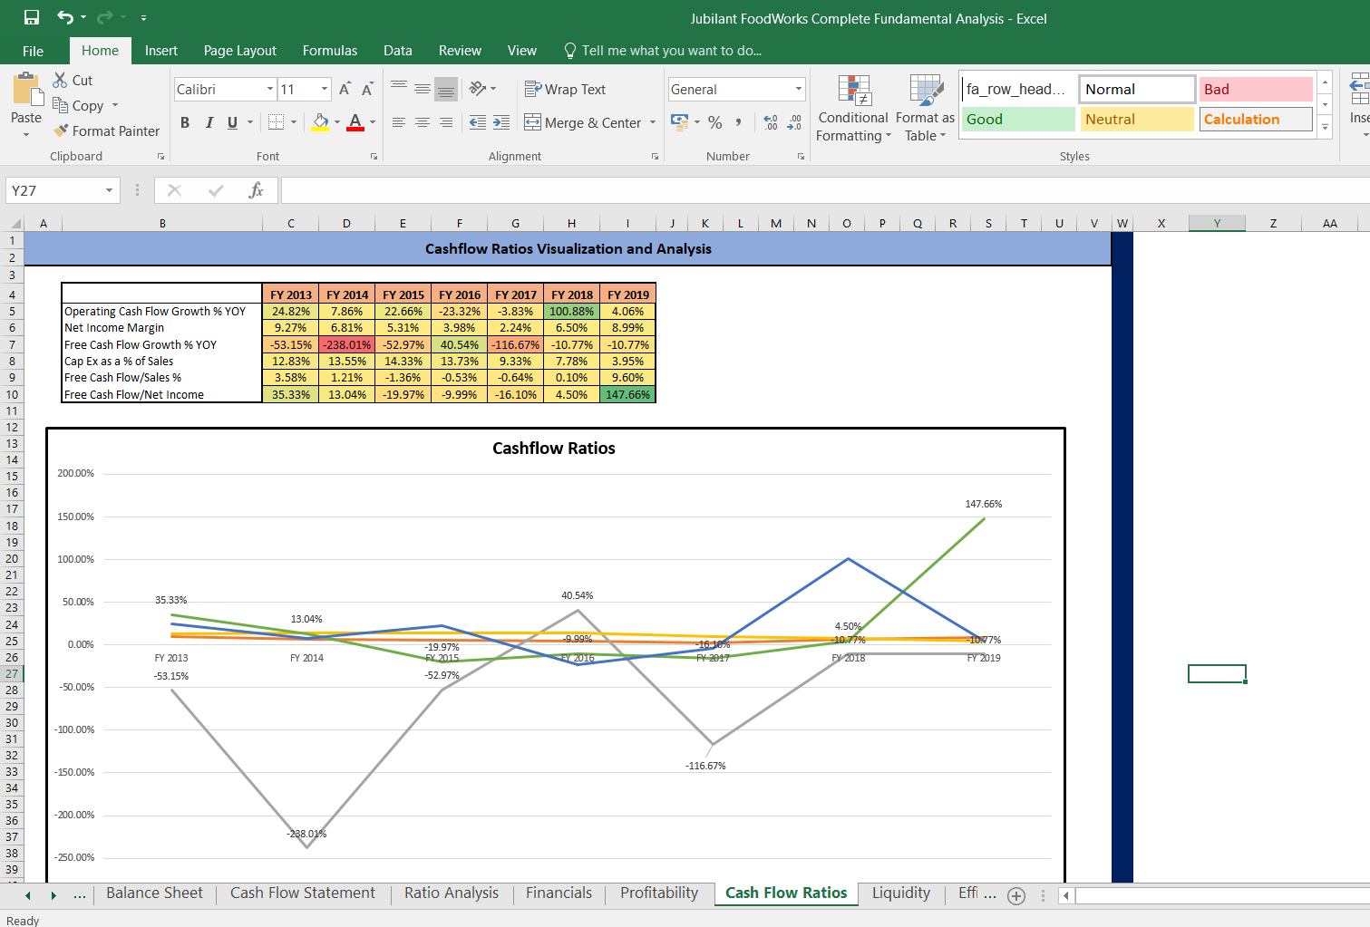Click the Comma Style icon
Image resolution: width=1370 pixels, height=927 pixels.
coord(739,122)
